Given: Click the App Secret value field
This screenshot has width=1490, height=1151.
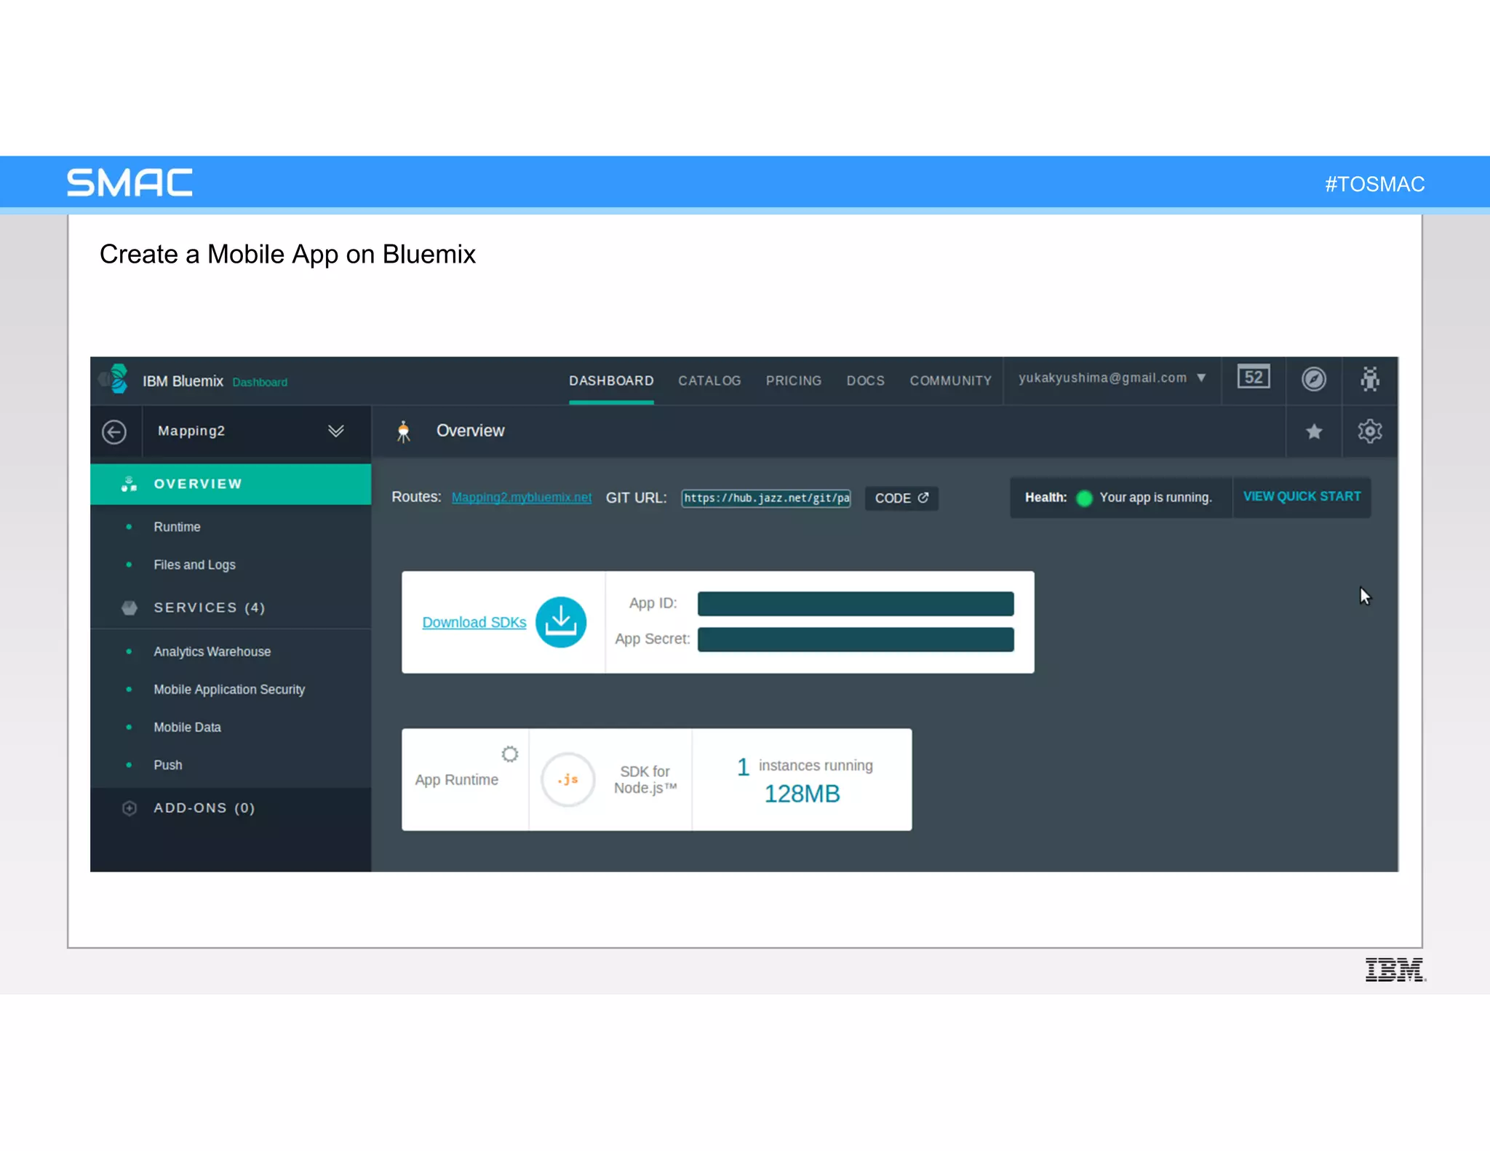Looking at the screenshot, I should coord(856,640).
